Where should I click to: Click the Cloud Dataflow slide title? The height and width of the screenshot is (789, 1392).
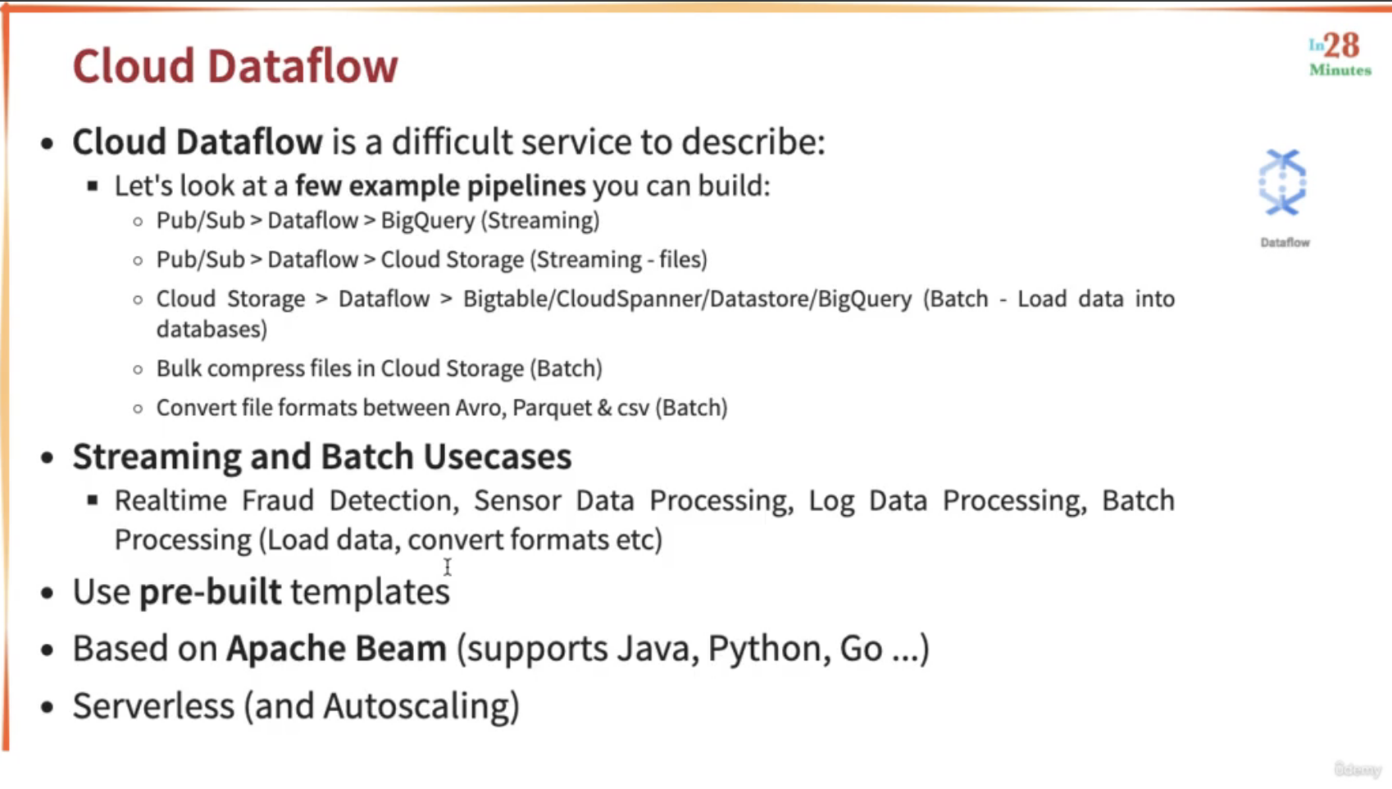coord(235,66)
